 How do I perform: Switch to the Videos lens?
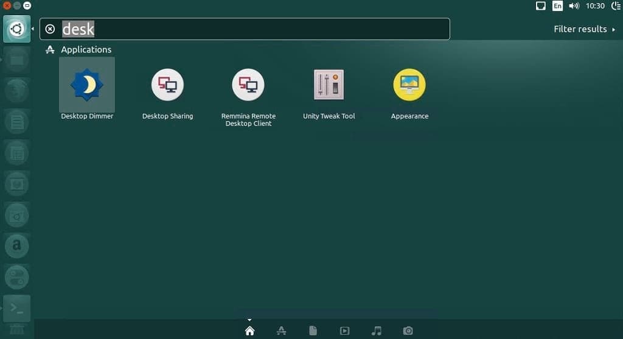click(x=344, y=330)
